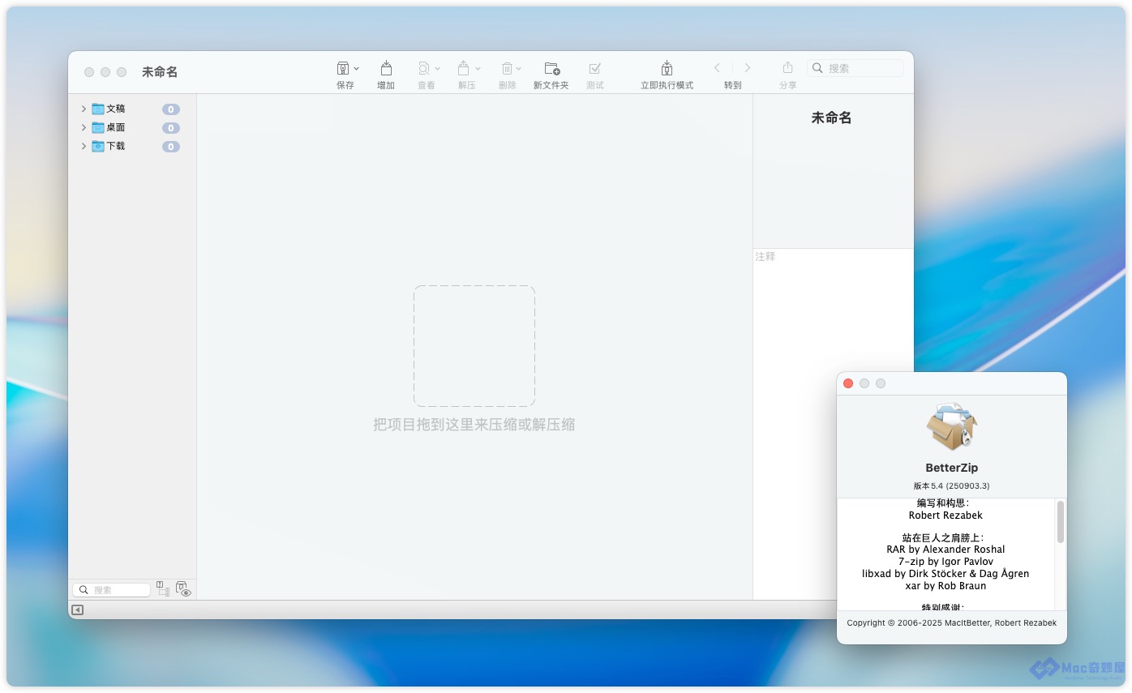This screenshot has height=693, width=1132.
Task: Close the BetterZip About window
Action: pyautogui.click(x=848, y=383)
